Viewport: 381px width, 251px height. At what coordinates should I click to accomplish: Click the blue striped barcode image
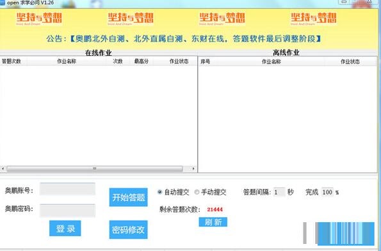pyautogui.click(x=339, y=233)
